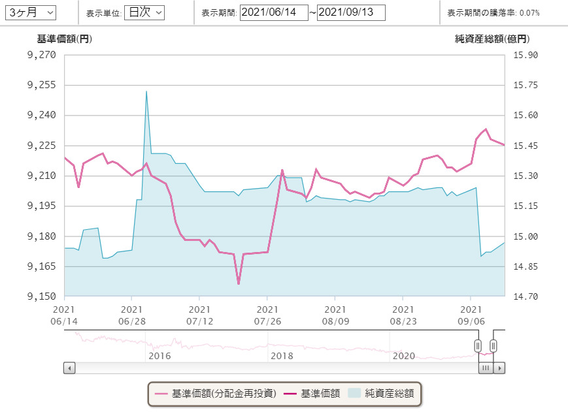
Task: Open the 日次 display unit dropdown
Action: tap(144, 12)
